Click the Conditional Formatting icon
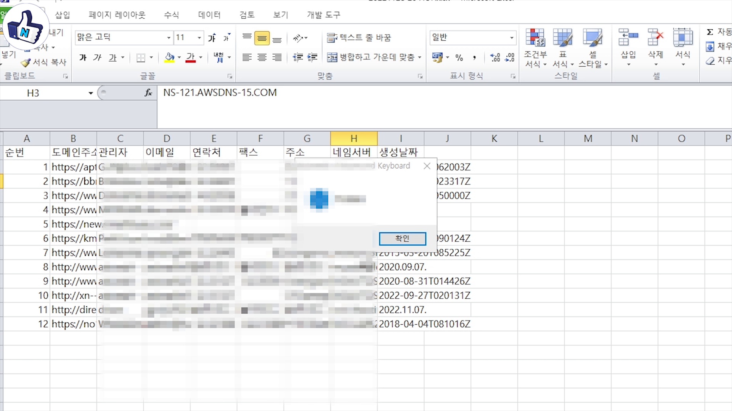 point(535,38)
